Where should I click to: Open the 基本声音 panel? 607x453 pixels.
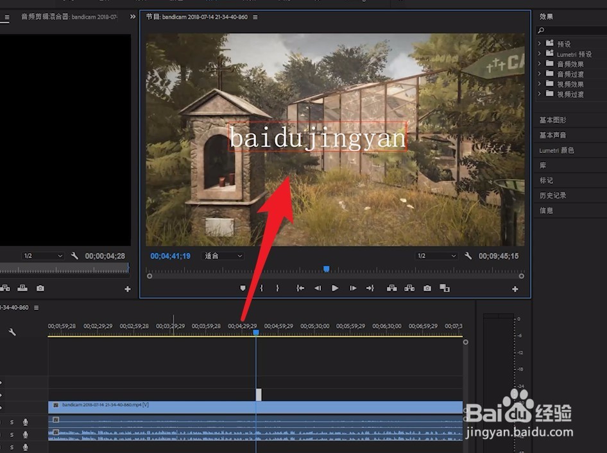(x=553, y=135)
